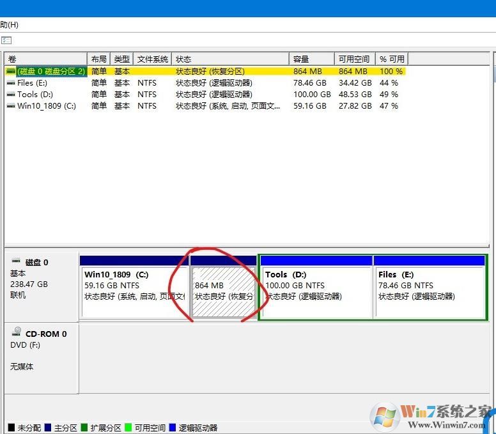Sort by the 文件系统 column header
Screen dimensions: 496x434
[x=152, y=59]
